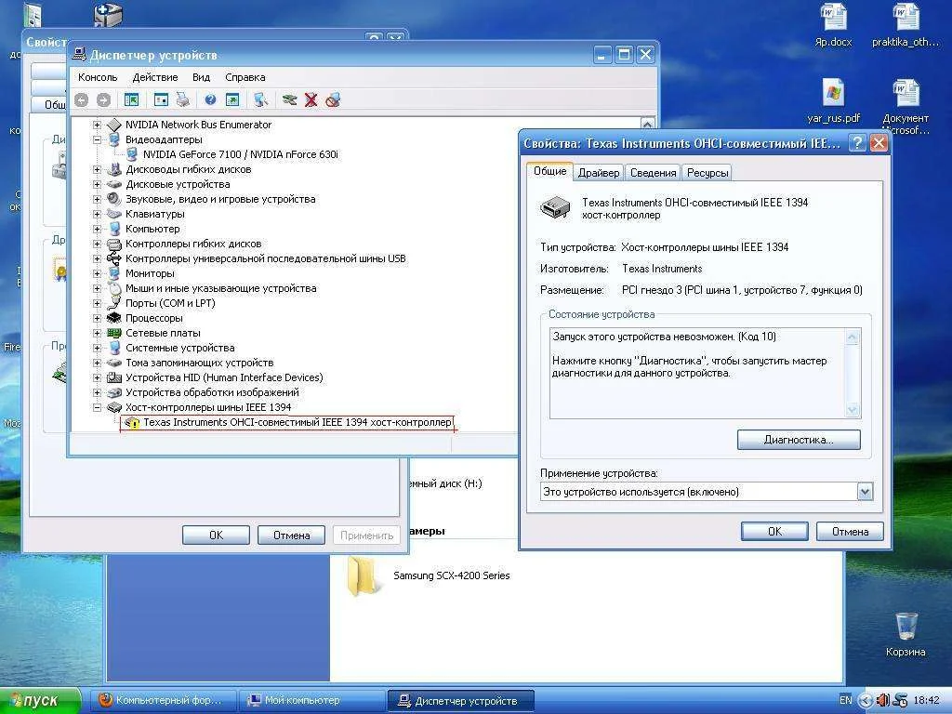Screen dimensions: 952x714
Task: Click the Forward arrow in Device Manager toolbar
Action: (104, 100)
